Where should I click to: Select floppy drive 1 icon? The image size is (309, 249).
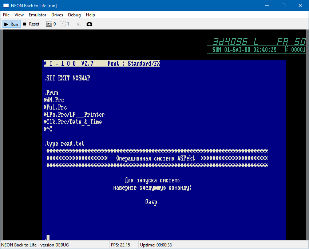point(63,24)
